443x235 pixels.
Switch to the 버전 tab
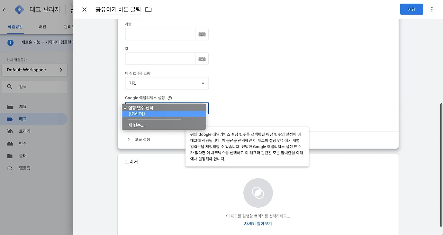pos(42,27)
